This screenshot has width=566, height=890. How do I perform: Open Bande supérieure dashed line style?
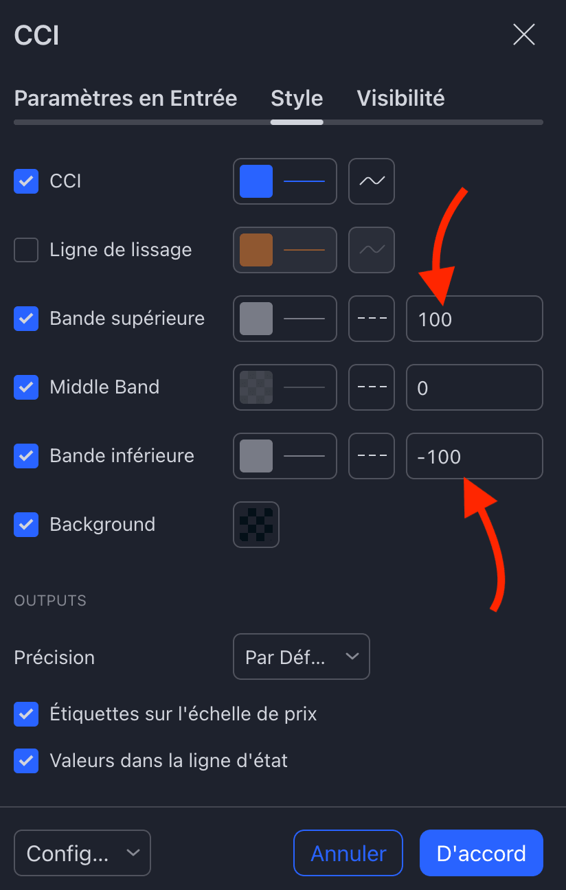pos(372,319)
